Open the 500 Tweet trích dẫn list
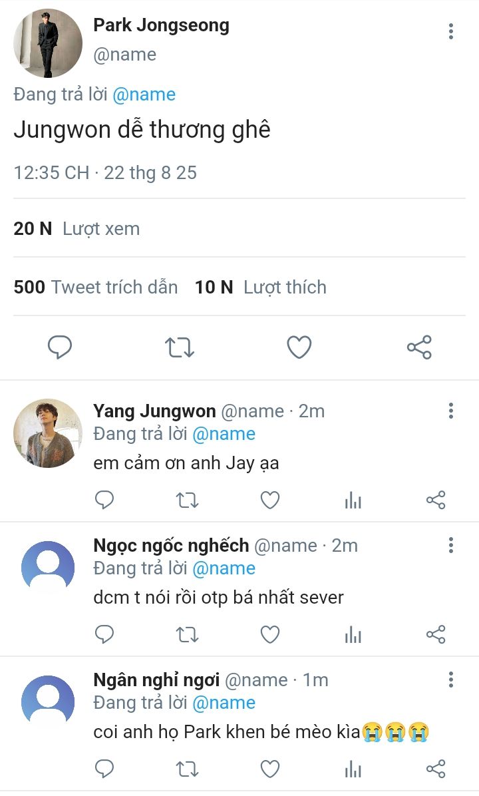The width and height of the screenshot is (479, 796). (x=96, y=288)
